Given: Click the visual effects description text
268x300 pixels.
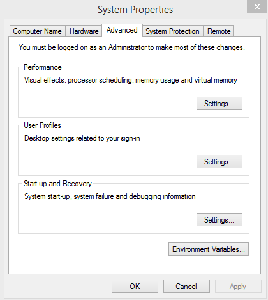Looking at the screenshot, I should 131,80.
